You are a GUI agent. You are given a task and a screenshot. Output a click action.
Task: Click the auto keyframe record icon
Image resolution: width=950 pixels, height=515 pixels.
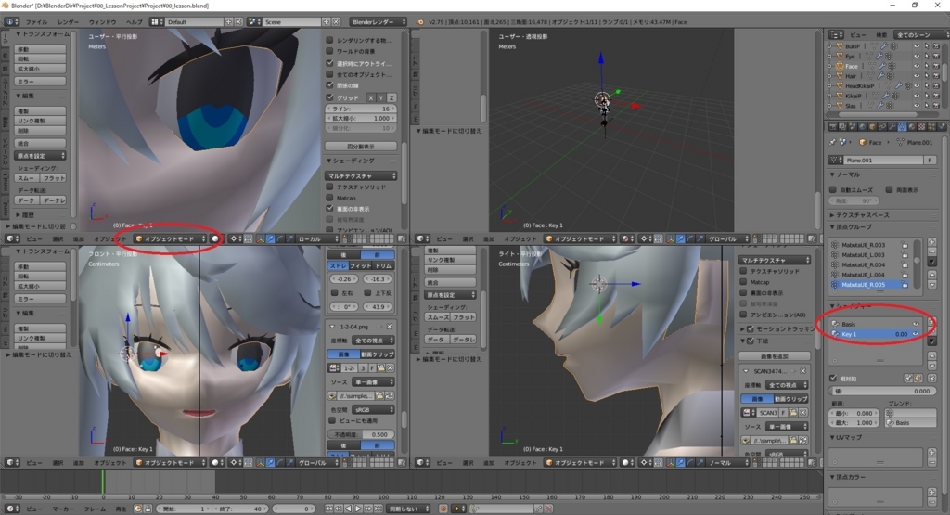click(443, 509)
